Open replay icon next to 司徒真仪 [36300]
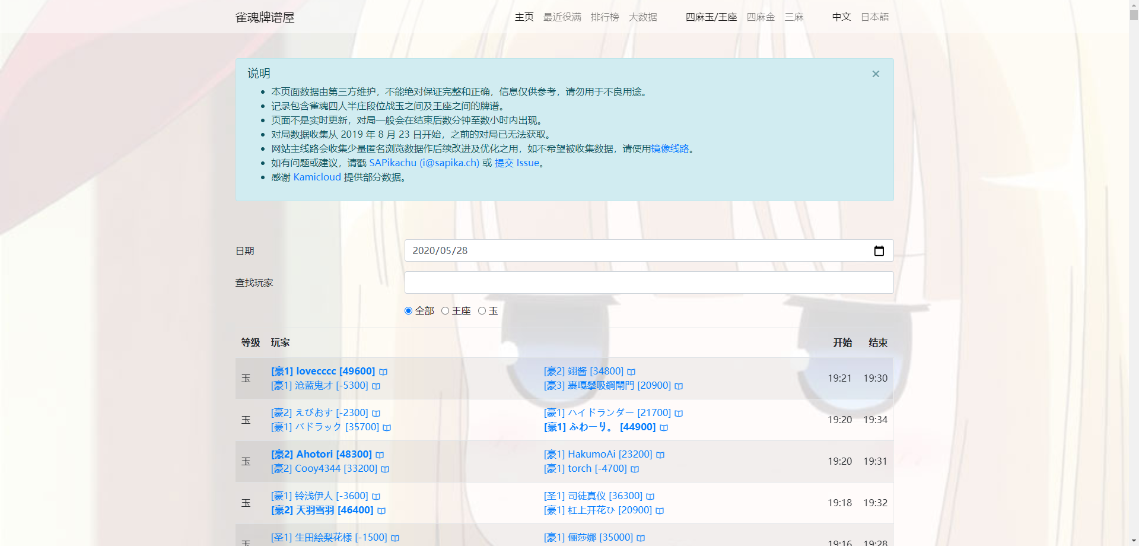Image resolution: width=1139 pixels, height=546 pixels. [x=650, y=497]
